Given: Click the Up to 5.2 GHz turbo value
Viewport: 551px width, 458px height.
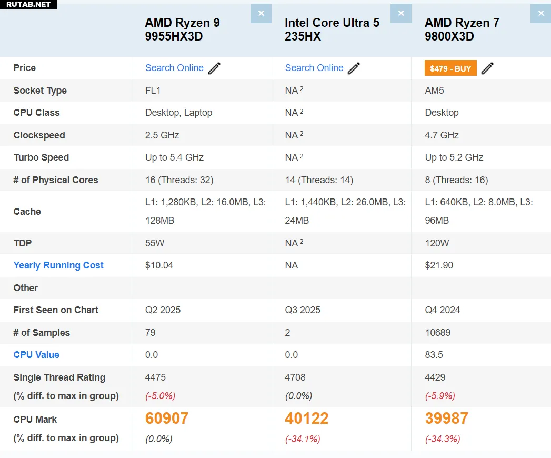Looking at the screenshot, I should coord(454,157).
